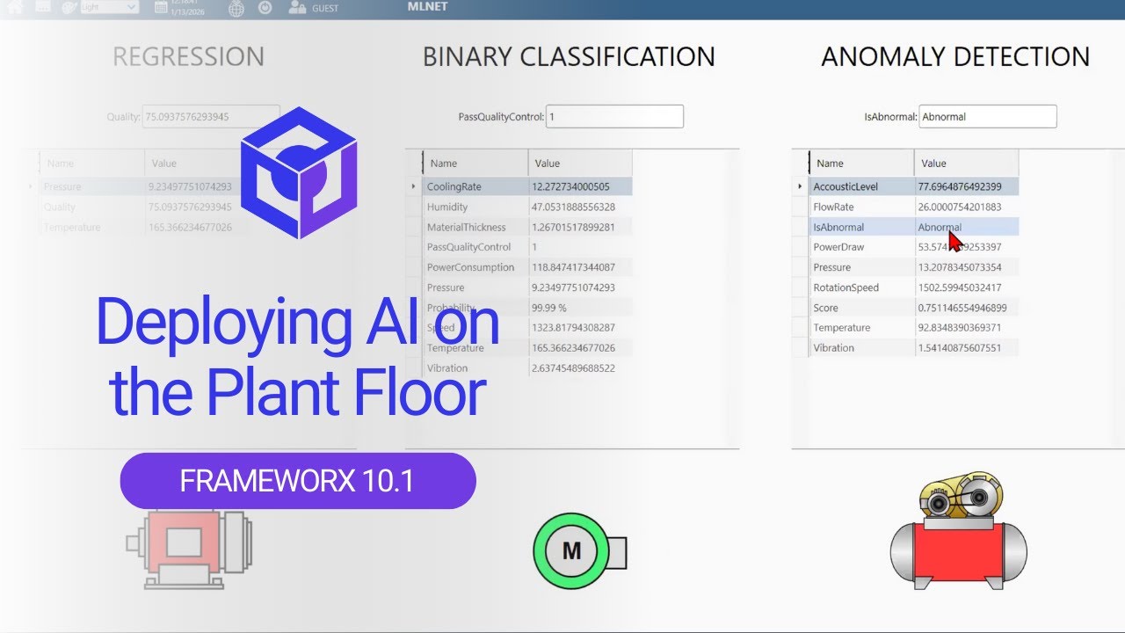Click Vibration value 2.63745489688522
Viewport: 1125px width, 633px height.
573,368
